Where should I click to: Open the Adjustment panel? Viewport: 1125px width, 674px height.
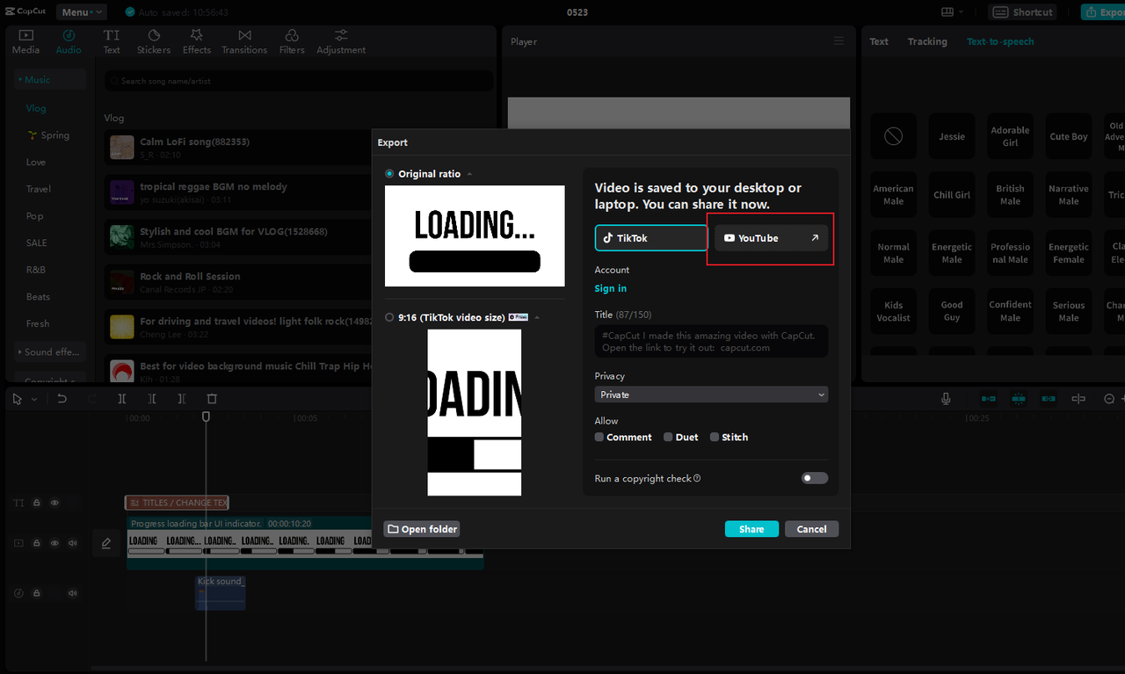pos(340,40)
